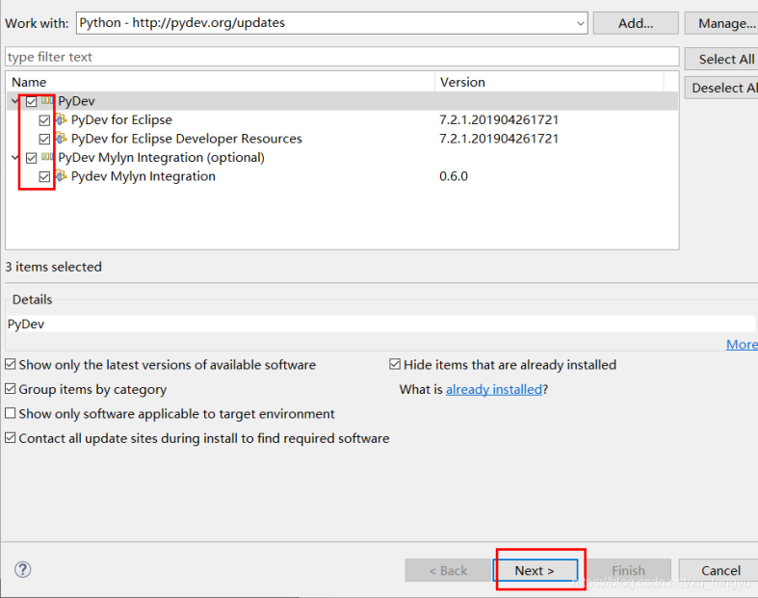Click the Add... button
Screen dimensions: 758x598
tap(636, 23)
